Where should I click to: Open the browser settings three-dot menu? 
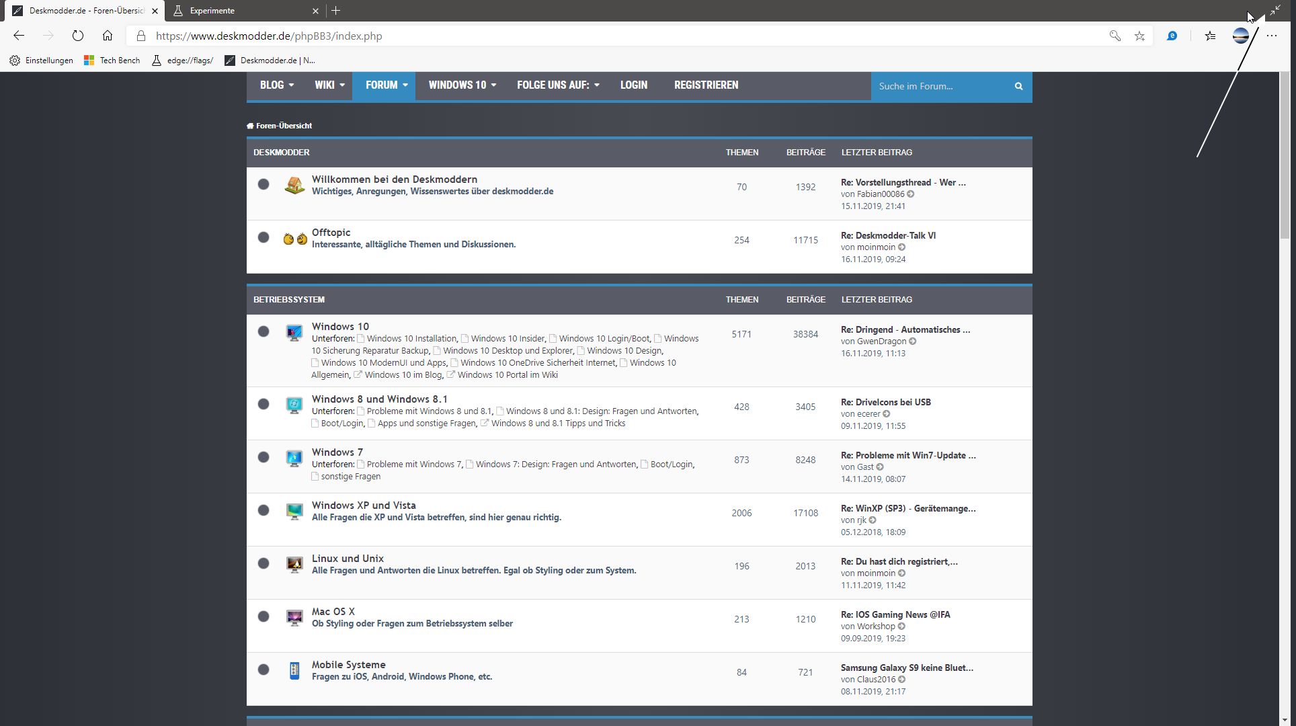(1272, 36)
